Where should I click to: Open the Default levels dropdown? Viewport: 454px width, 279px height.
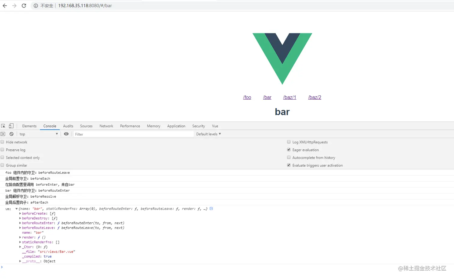coord(208,134)
